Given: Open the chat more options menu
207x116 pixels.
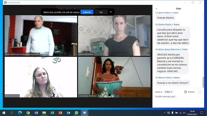Looking at the screenshot, I should point(200,92).
